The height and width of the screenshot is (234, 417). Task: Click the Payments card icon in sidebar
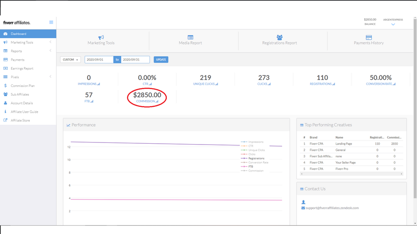[5, 60]
